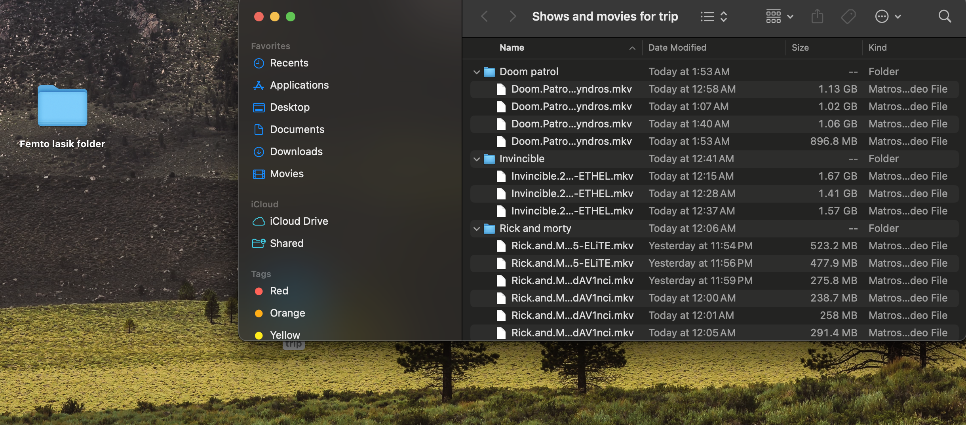Select Applications in the Favorites sidebar
Viewport: 966px width, 425px height.
[299, 85]
